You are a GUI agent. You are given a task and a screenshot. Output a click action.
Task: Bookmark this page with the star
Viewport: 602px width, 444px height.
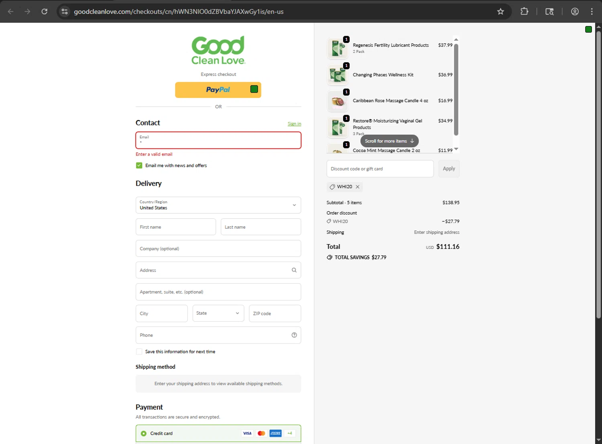coord(500,12)
